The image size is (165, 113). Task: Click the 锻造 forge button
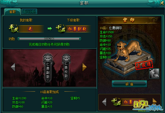pos(129,84)
